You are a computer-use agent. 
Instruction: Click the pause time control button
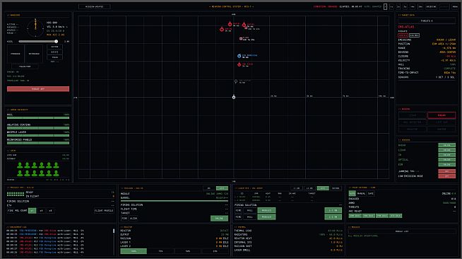coord(385,6)
